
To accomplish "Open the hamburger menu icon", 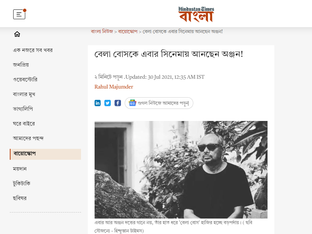I will click(x=19, y=14).
